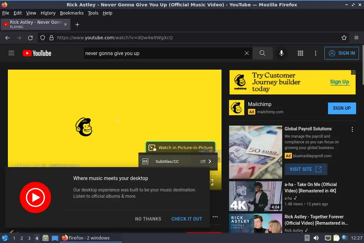
Task: Click the Mailchimp advertiser logo
Action: [x=237, y=108]
